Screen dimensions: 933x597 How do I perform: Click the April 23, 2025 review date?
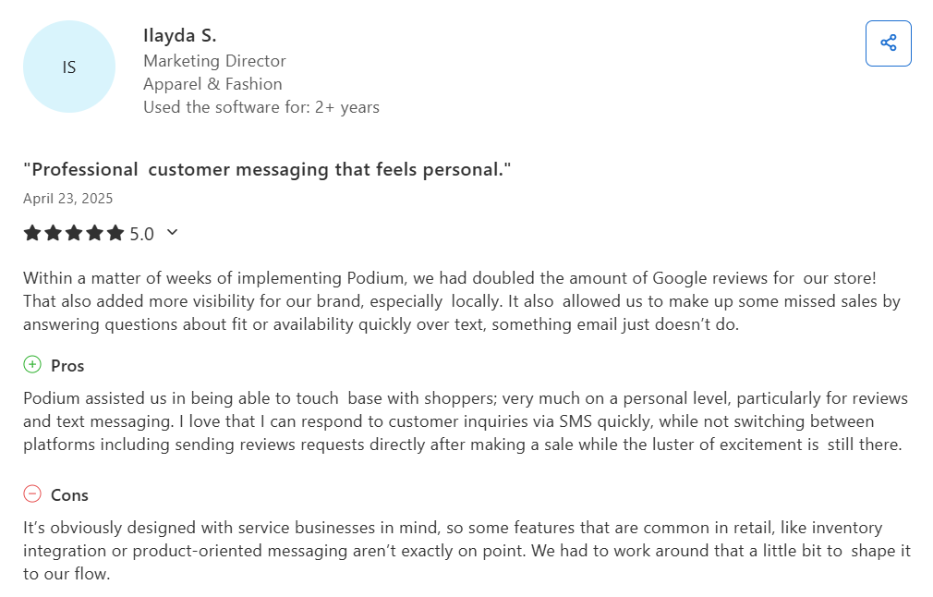pos(67,199)
